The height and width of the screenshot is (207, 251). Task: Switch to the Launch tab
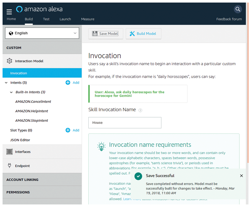(x=65, y=19)
